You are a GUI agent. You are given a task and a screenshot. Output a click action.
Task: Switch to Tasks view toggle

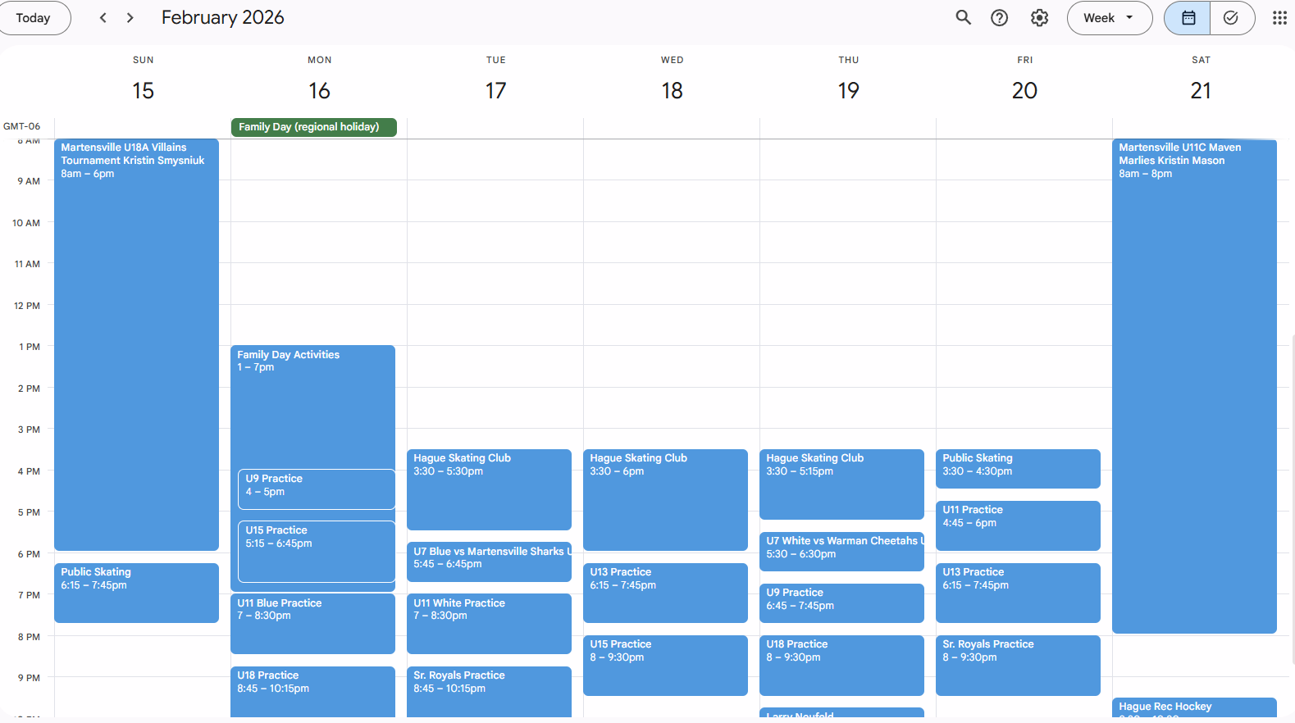1231,18
